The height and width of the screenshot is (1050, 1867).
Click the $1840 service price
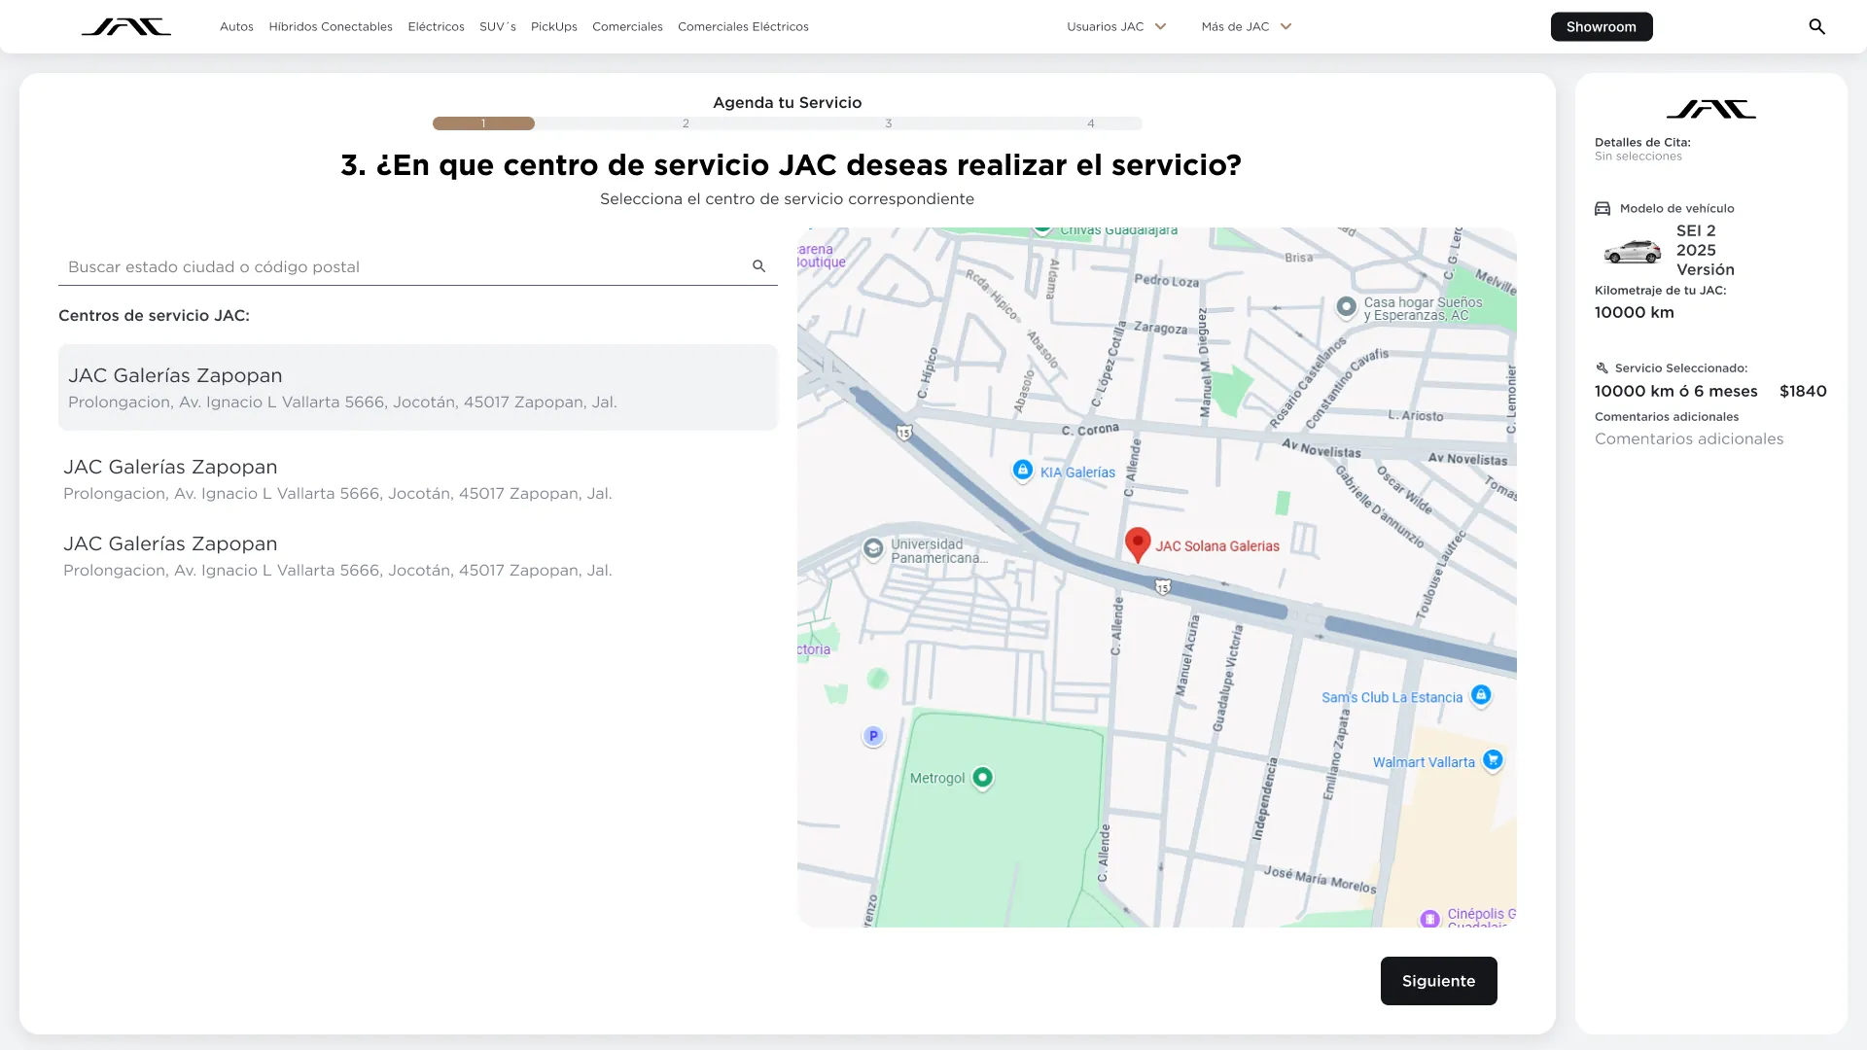(1803, 391)
